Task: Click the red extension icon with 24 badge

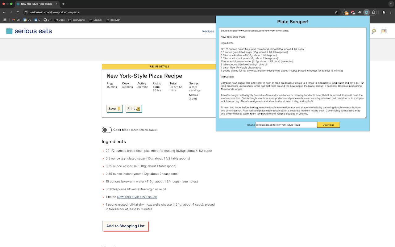Action: point(353,12)
